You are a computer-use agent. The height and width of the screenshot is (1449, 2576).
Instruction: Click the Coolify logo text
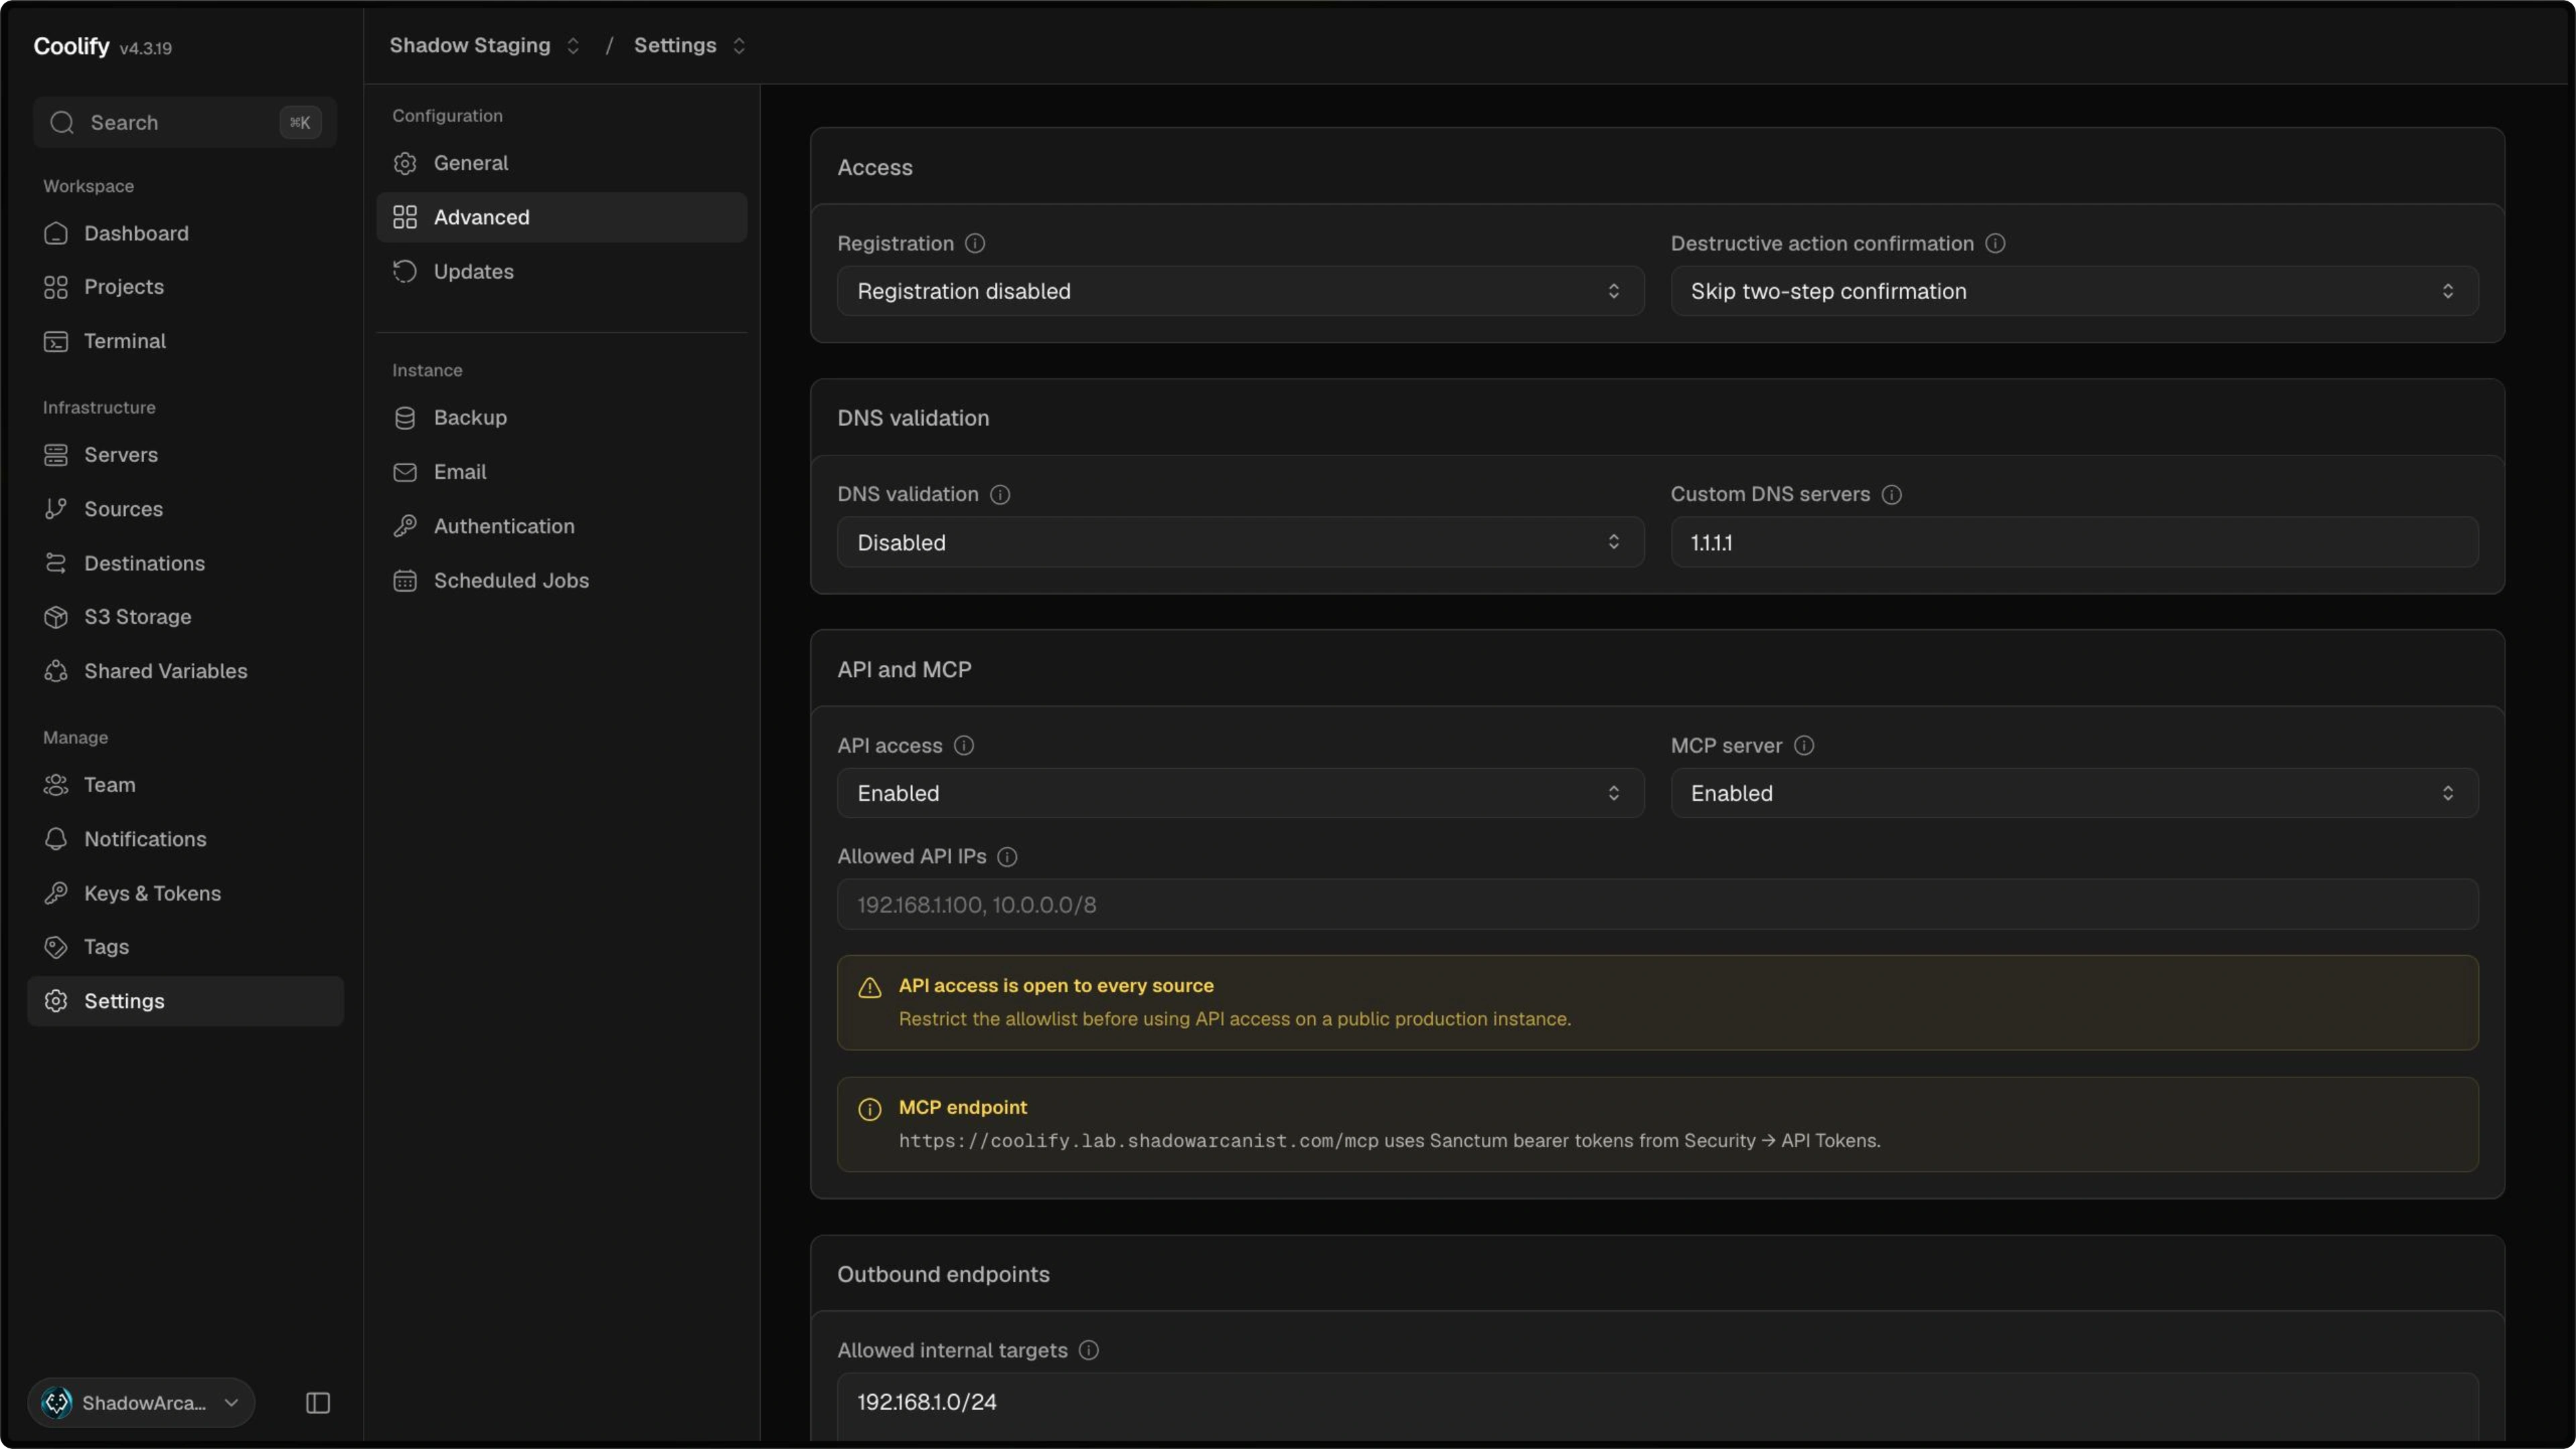pyautogui.click(x=71, y=46)
